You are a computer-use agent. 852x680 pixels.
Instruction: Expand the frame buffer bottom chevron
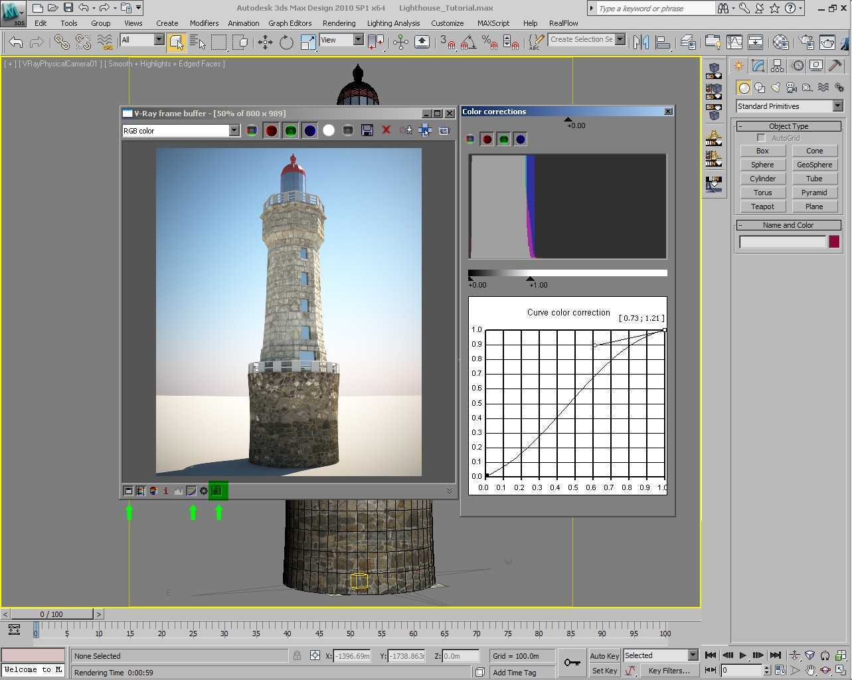tap(450, 491)
